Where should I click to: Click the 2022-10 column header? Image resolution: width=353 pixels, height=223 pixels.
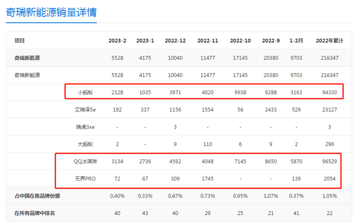click(240, 41)
